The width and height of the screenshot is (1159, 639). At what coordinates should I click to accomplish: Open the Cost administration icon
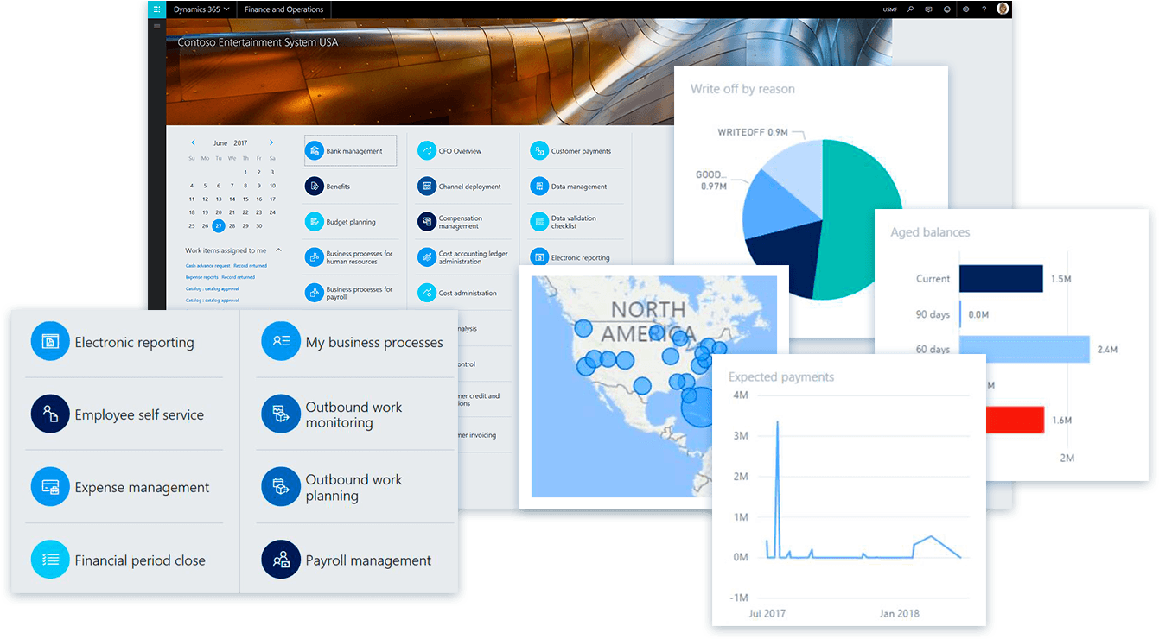tap(427, 293)
